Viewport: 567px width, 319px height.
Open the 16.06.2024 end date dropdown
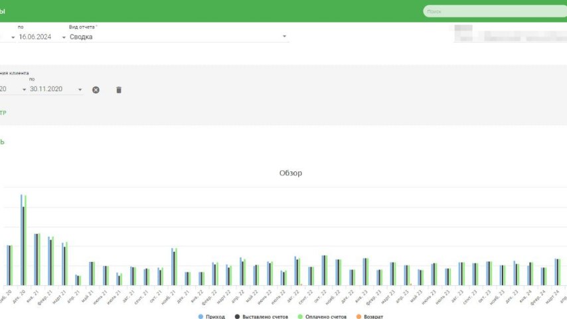point(64,37)
